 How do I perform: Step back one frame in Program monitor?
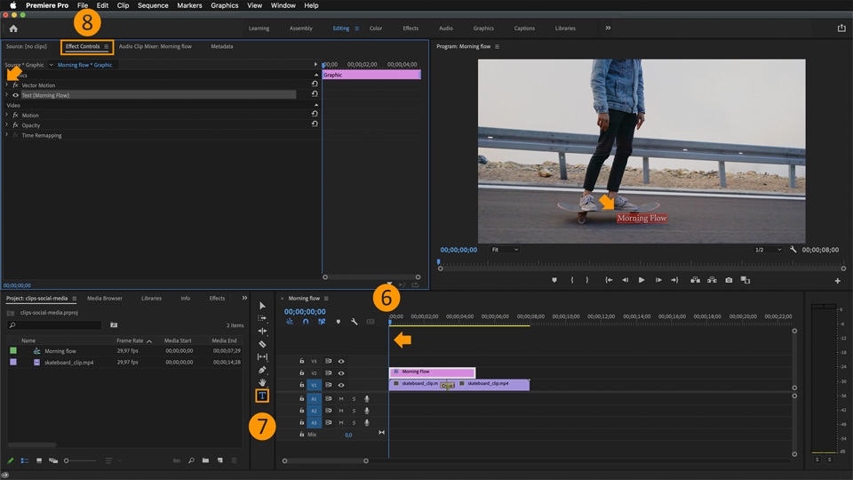pyautogui.click(x=625, y=280)
